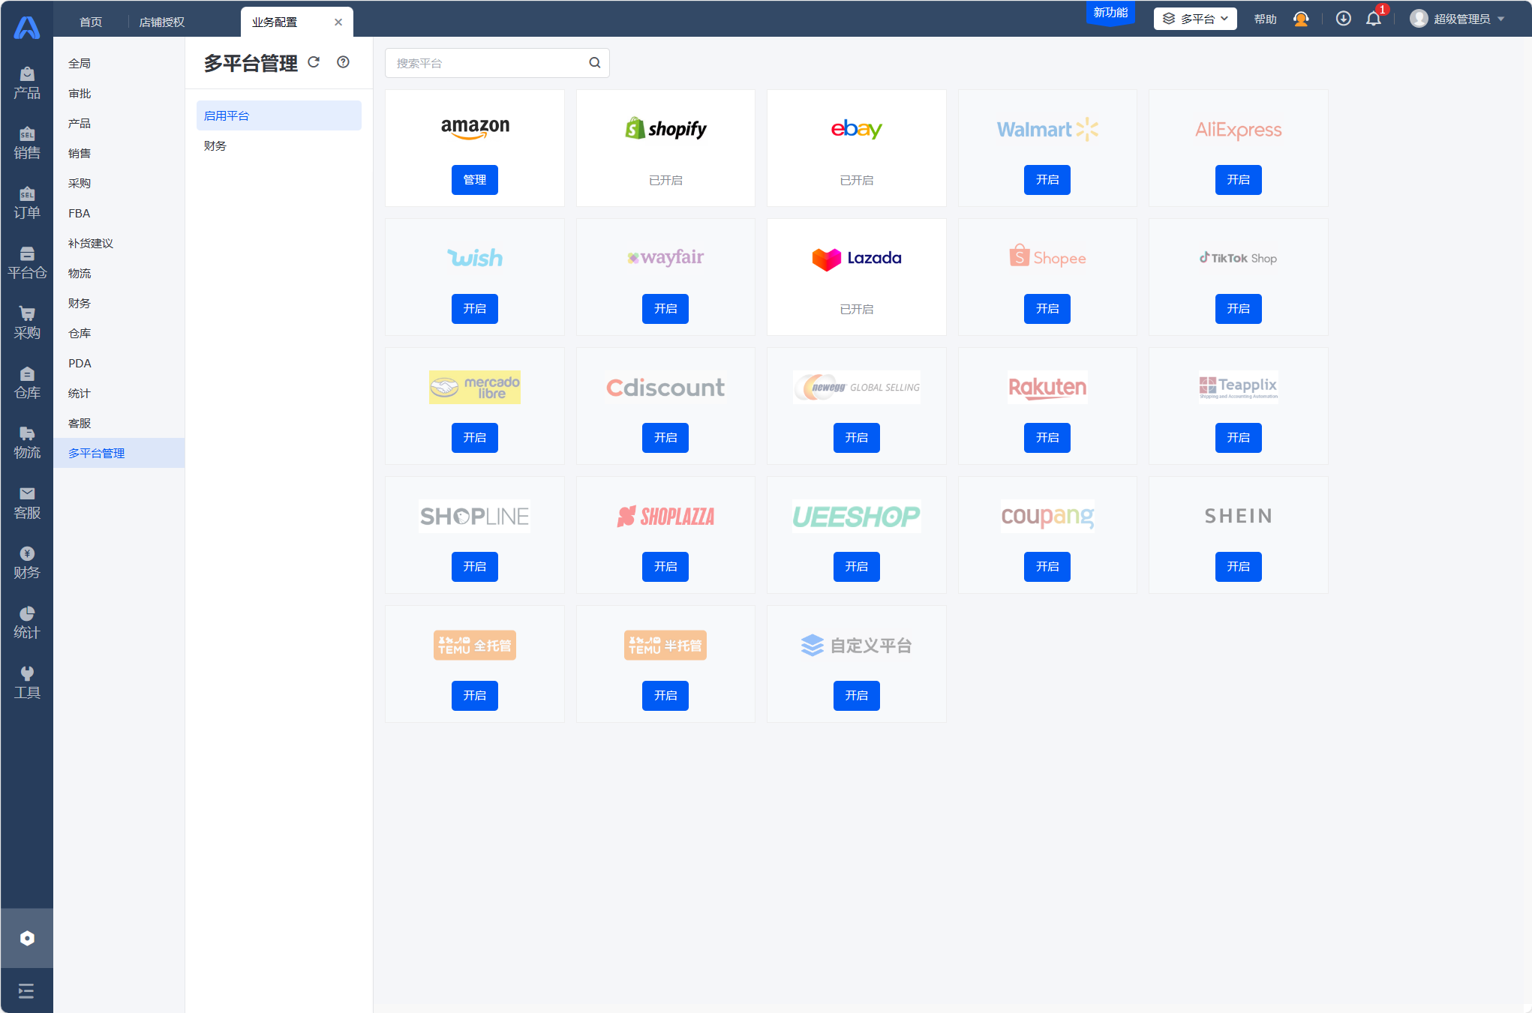Click the amazon 管理 button

(x=474, y=180)
